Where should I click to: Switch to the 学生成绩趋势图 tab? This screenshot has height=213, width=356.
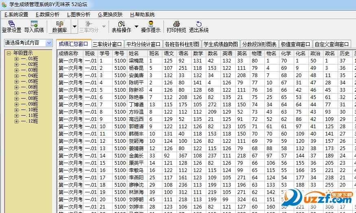221,44
